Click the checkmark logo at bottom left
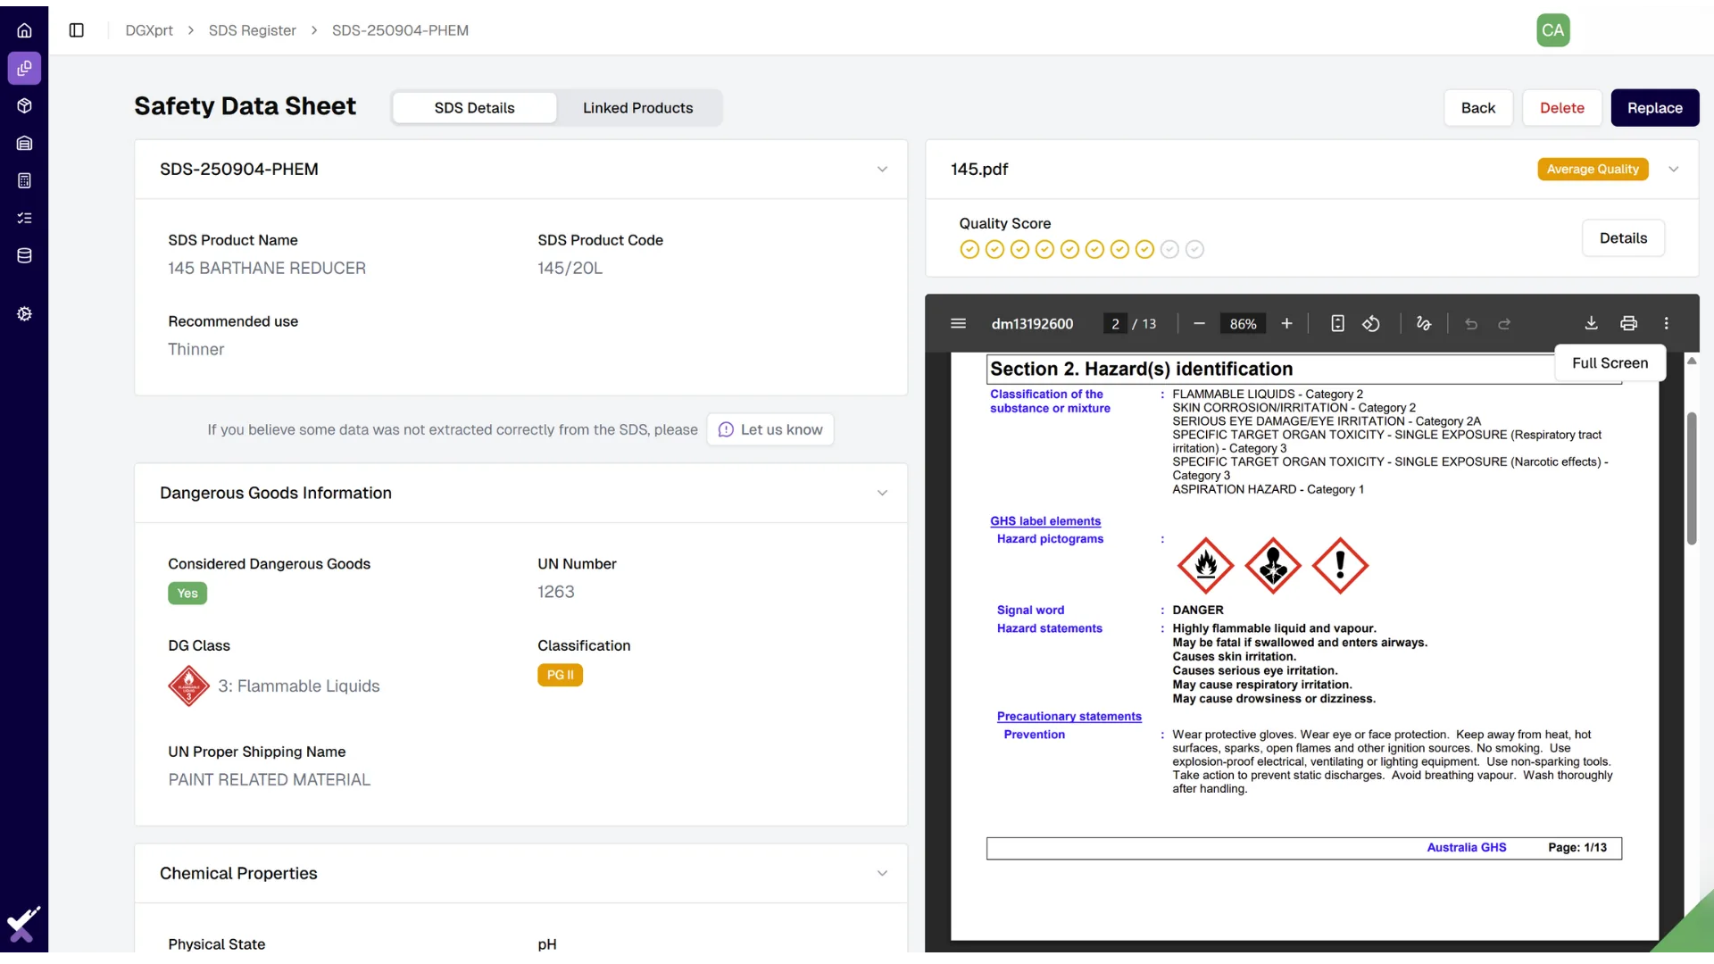The width and height of the screenshot is (1714, 964). point(23,925)
